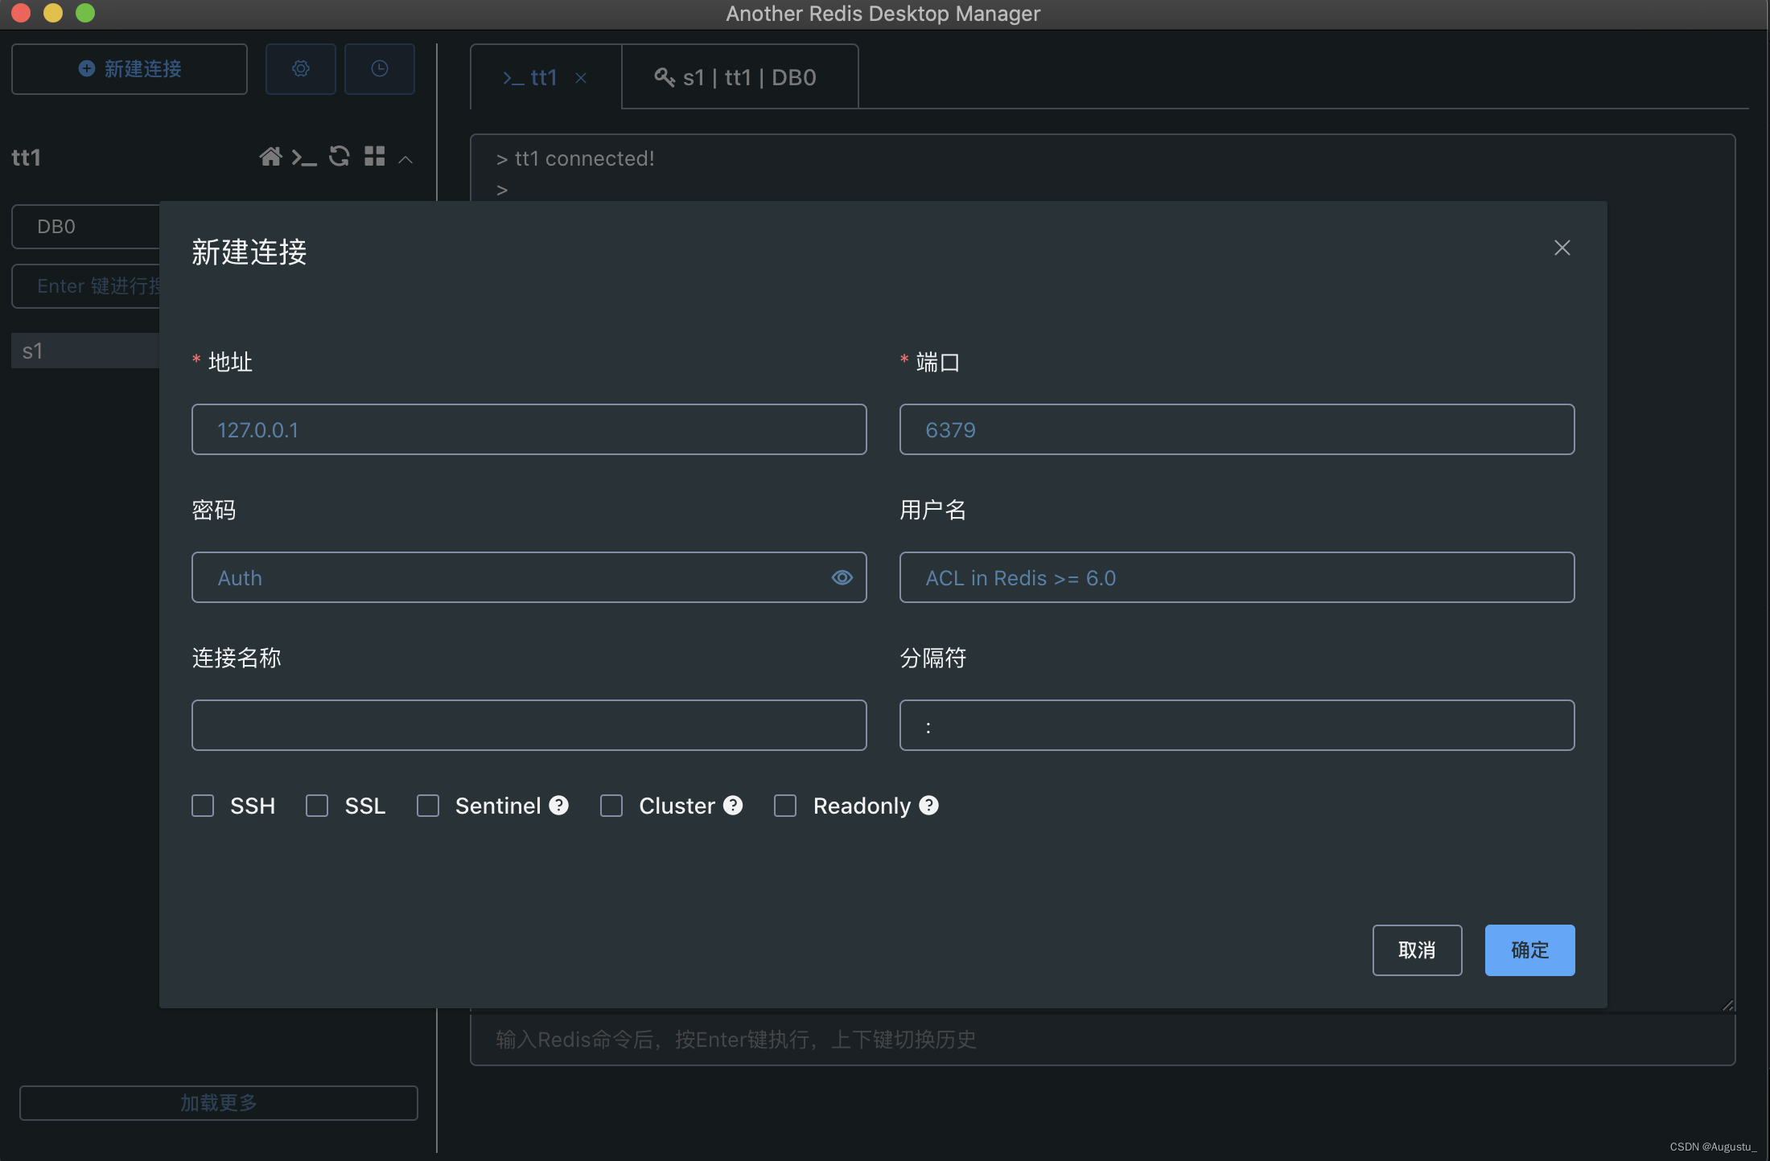Open the DB0 database dropdown
Viewport: 1770px width, 1161px height.
pos(85,227)
